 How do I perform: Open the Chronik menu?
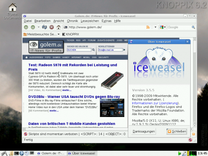click(72, 21)
